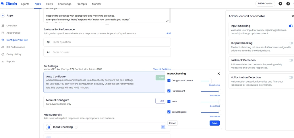Click the info icon next to Input Checking
Screen dimensions: 294x138
tap(76, 127)
